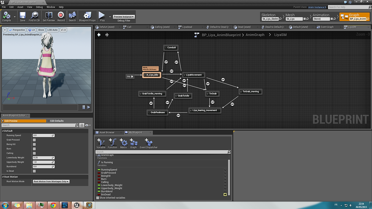372x209 pixels.
Task: Select the GrabRealease state node
Action: coord(157,112)
